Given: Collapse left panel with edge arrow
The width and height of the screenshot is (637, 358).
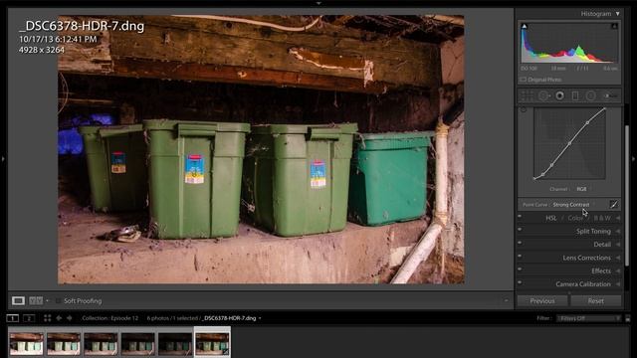Looking at the screenshot, I should tap(3, 159).
